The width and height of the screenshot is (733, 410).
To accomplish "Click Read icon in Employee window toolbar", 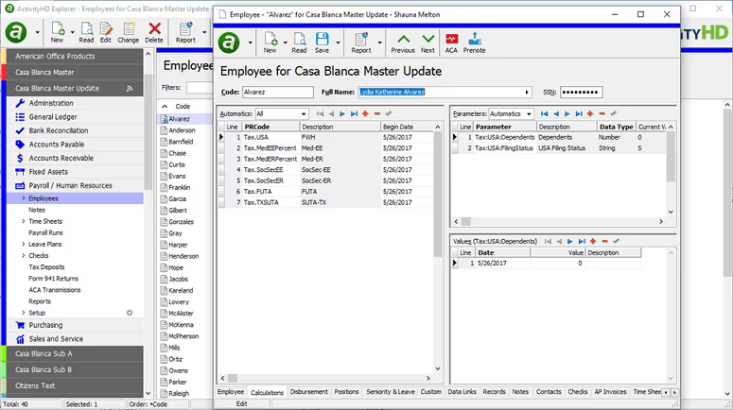I will click(299, 43).
